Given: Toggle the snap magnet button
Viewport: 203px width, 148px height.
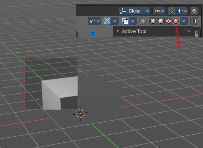Looking at the screenshot, I should (171, 11).
